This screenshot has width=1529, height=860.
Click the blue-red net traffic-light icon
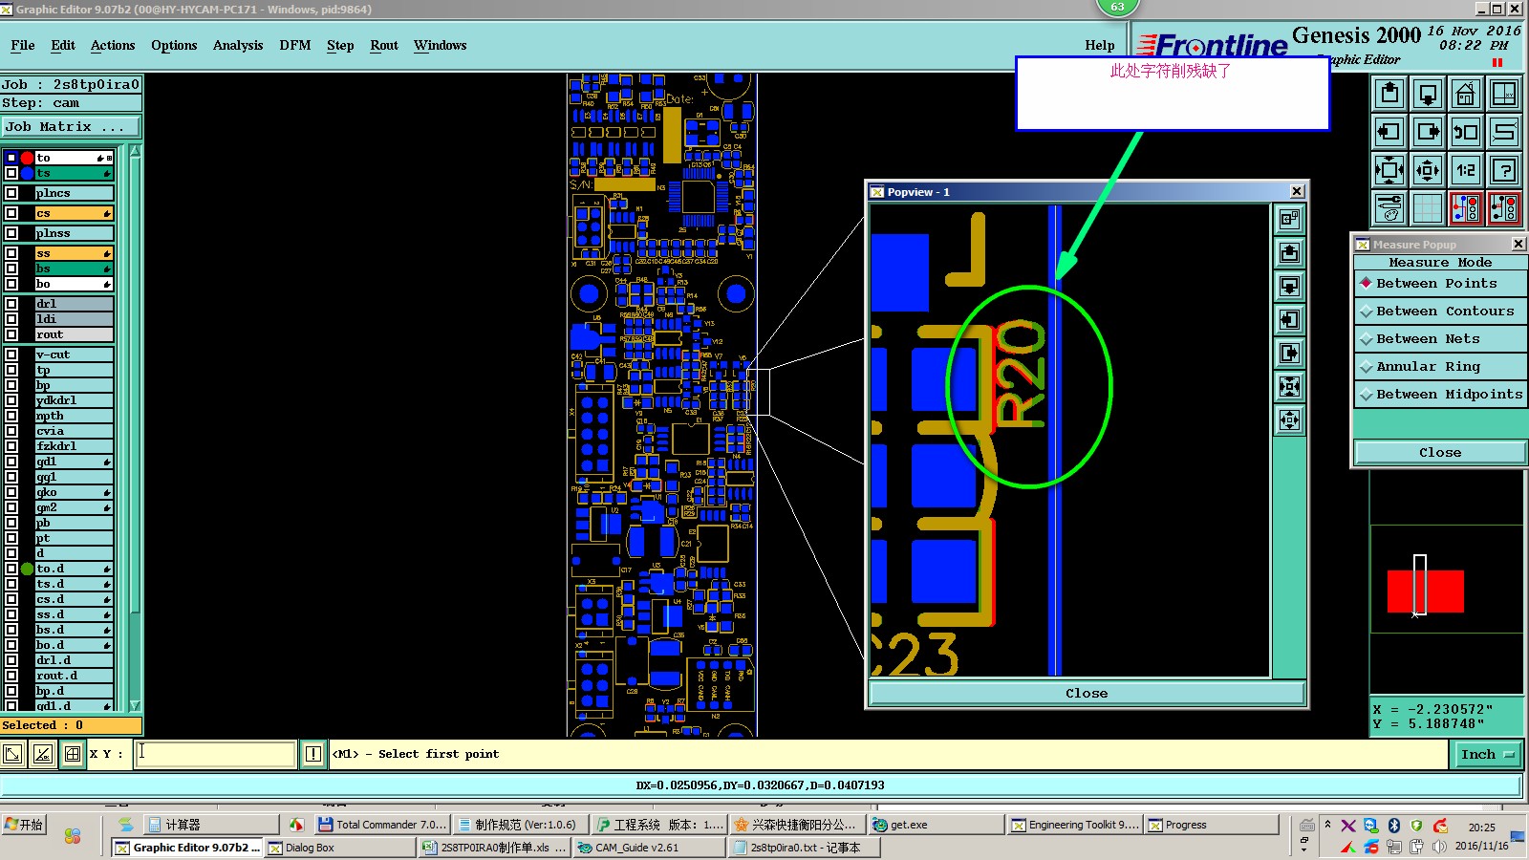[x=1466, y=208]
